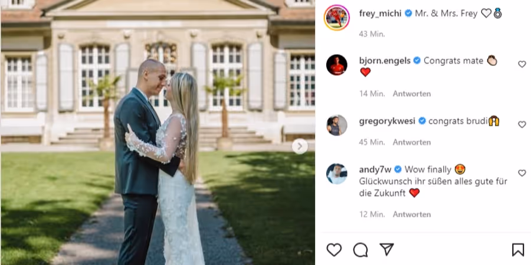Go to next photo with arrow
Screen dimensions: 531x265
tap(300, 147)
